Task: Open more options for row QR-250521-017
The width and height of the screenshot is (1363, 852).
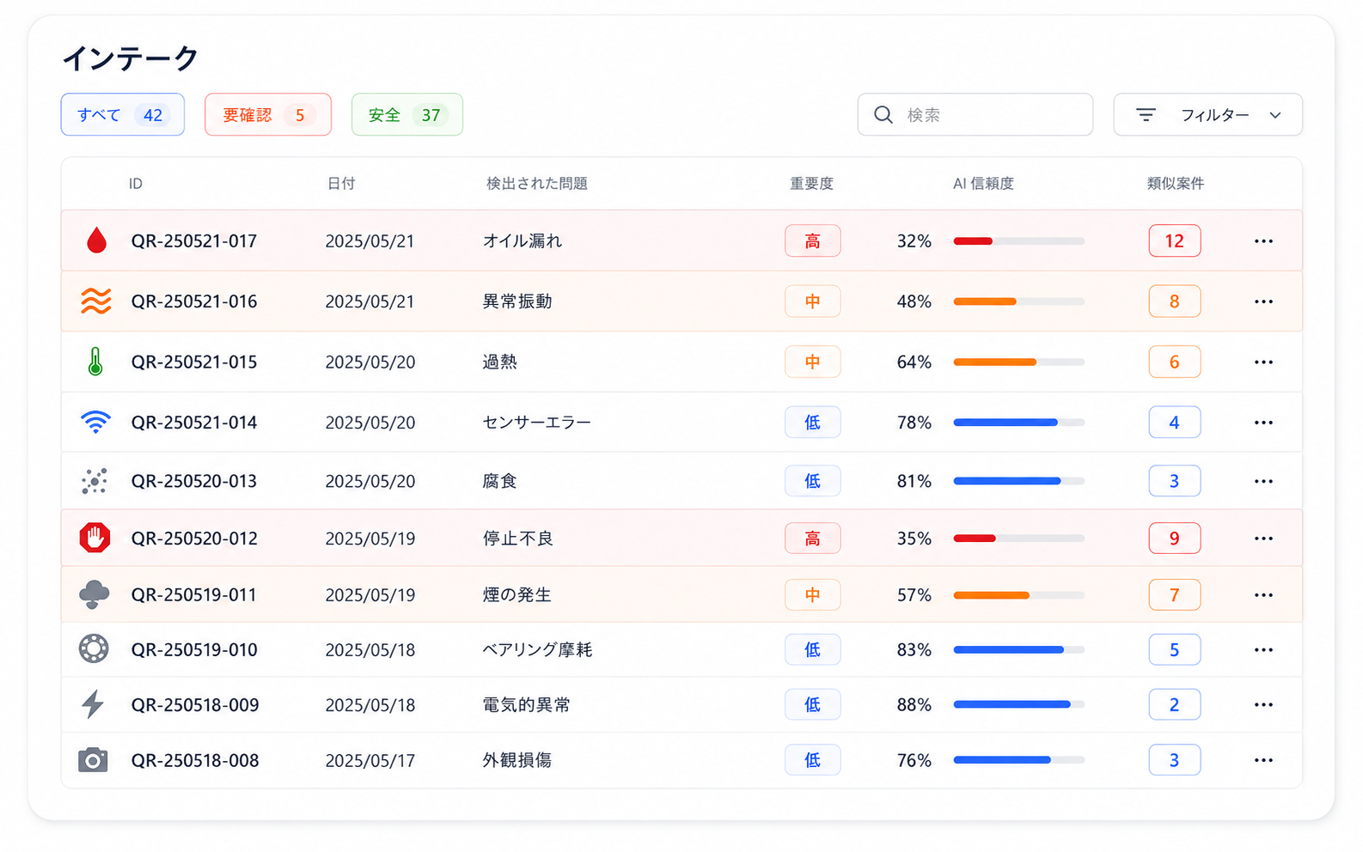Action: pyautogui.click(x=1263, y=241)
